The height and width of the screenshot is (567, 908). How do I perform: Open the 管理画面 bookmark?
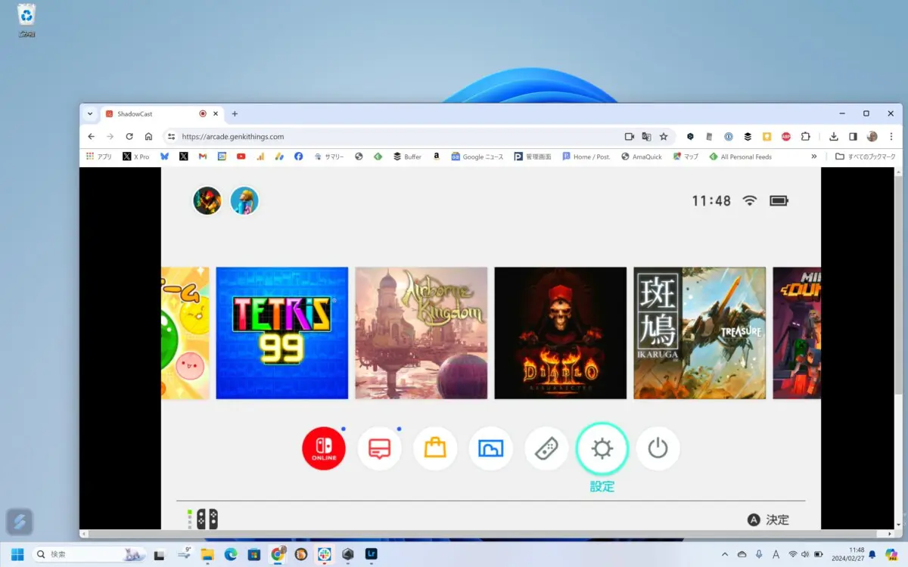click(x=533, y=156)
